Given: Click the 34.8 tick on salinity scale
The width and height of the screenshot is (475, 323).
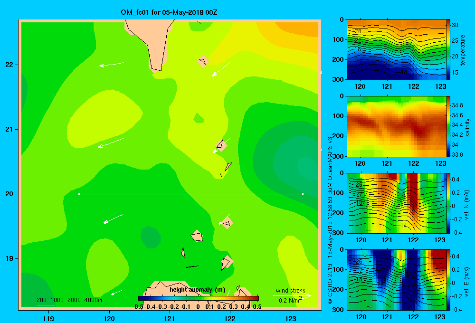Looking at the screenshot, I should click(x=457, y=105).
